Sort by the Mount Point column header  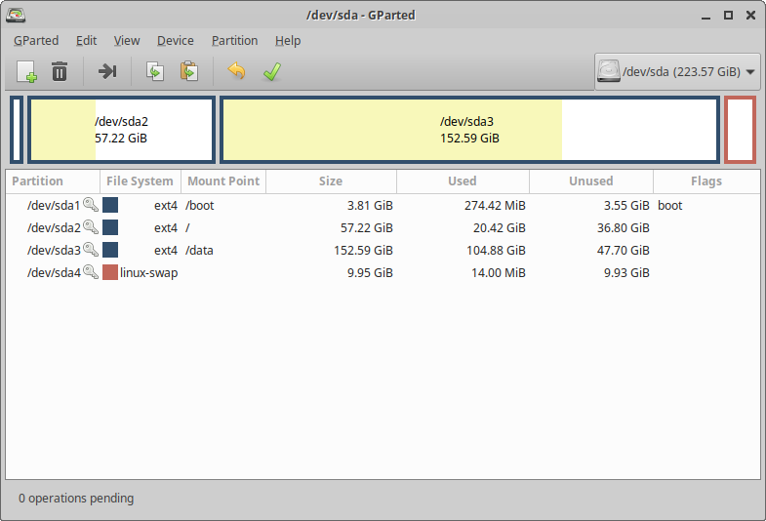(223, 181)
